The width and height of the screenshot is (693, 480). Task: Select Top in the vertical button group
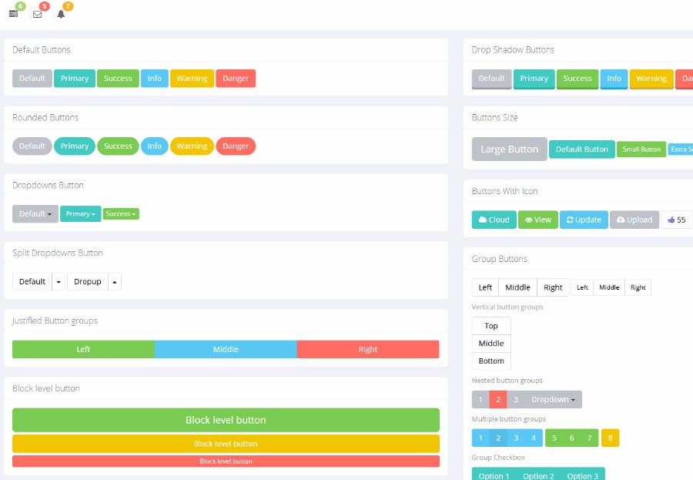click(x=491, y=326)
